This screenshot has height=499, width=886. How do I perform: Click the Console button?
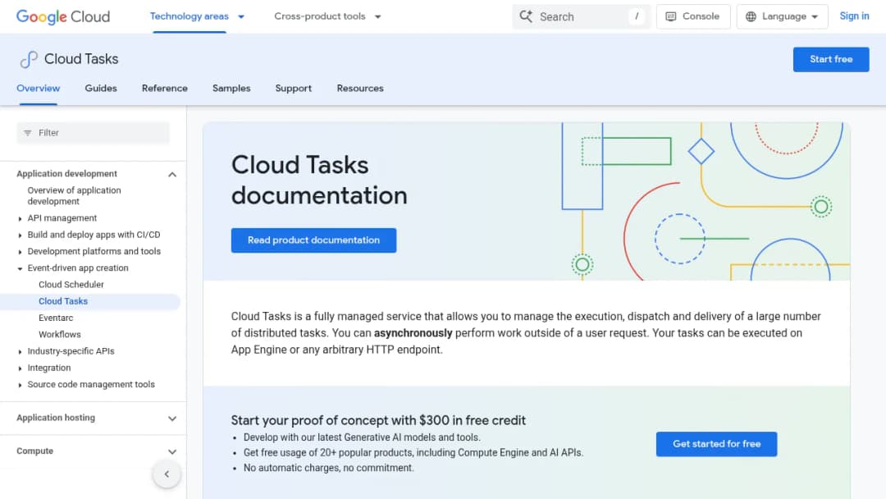pyautogui.click(x=693, y=16)
